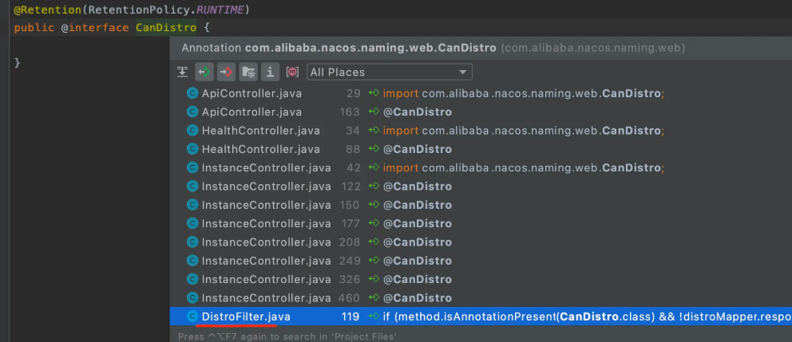792x342 pixels.
Task: Click class icon beside InstanceController.java line 460
Action: pyautogui.click(x=192, y=298)
